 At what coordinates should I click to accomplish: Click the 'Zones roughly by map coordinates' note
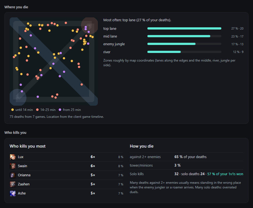pyautogui.click(x=169, y=63)
